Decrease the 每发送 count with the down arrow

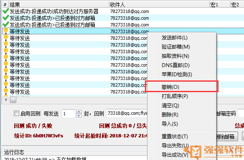coord(79,116)
